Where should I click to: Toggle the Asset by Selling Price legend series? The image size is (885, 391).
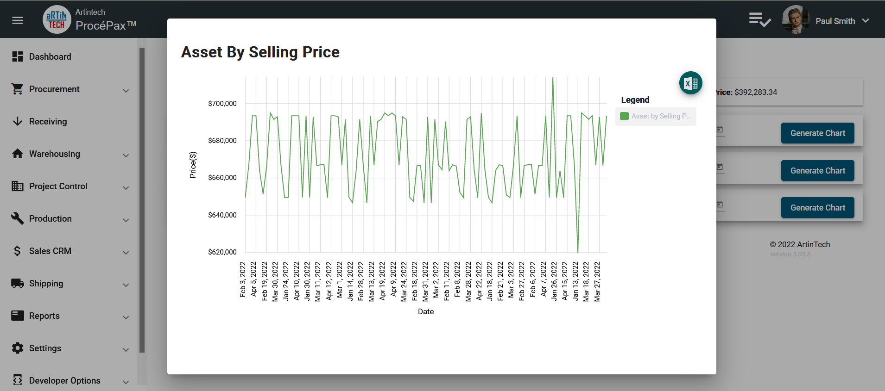click(656, 116)
